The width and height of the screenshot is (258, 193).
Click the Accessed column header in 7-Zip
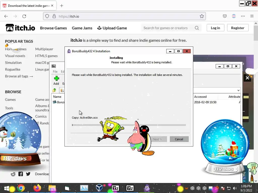pos(200,97)
